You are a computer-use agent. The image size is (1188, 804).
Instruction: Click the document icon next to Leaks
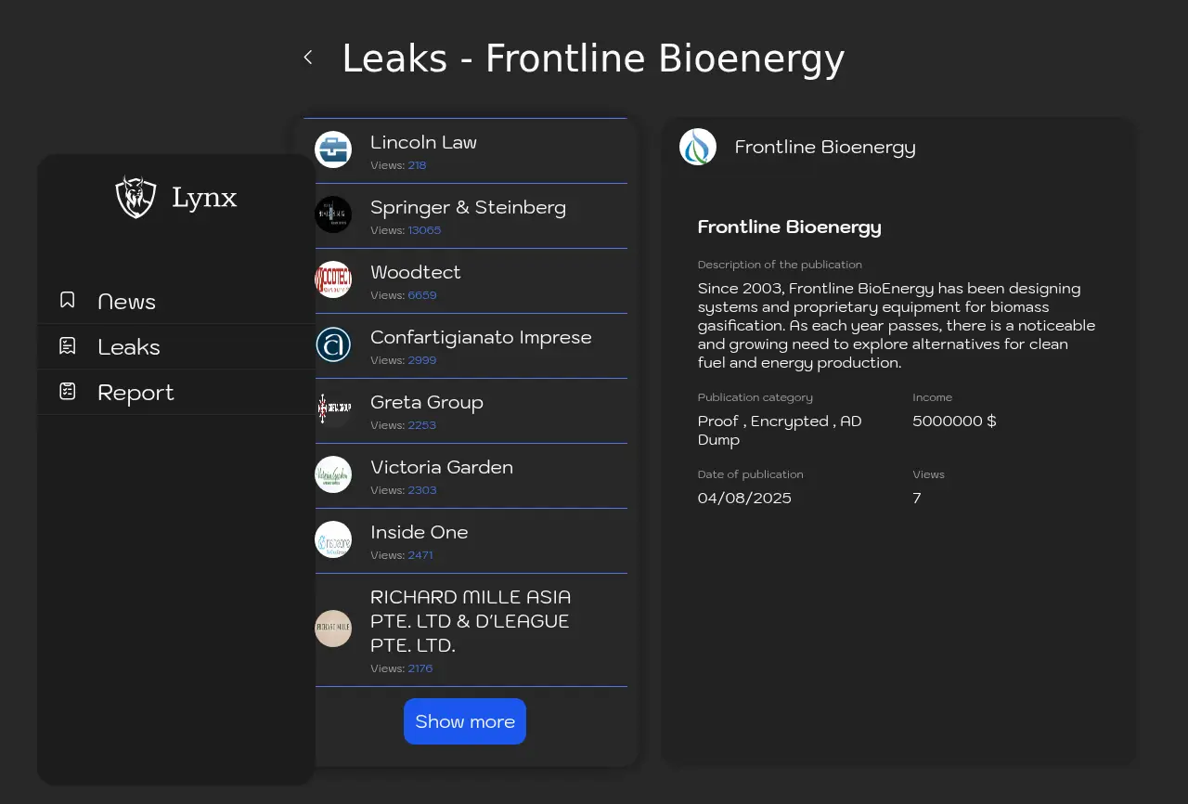(68, 345)
